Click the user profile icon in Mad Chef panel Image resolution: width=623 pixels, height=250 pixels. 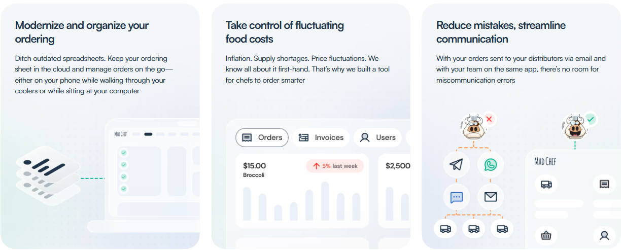[604, 235]
